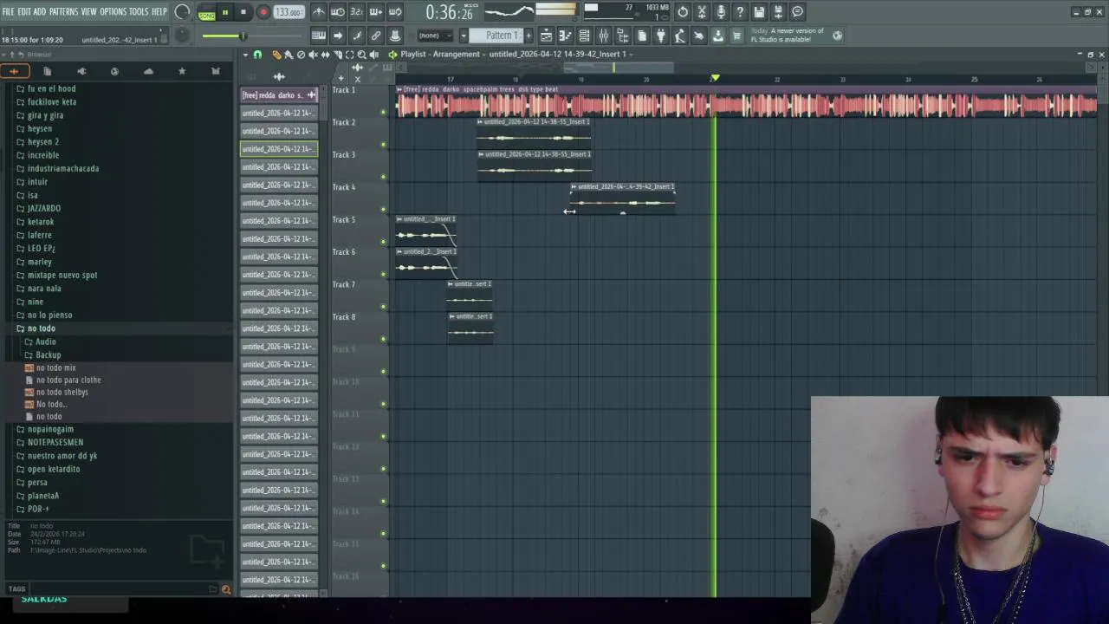Add new pattern with plus button
Viewport: 1109px width, 624px height.
click(529, 36)
